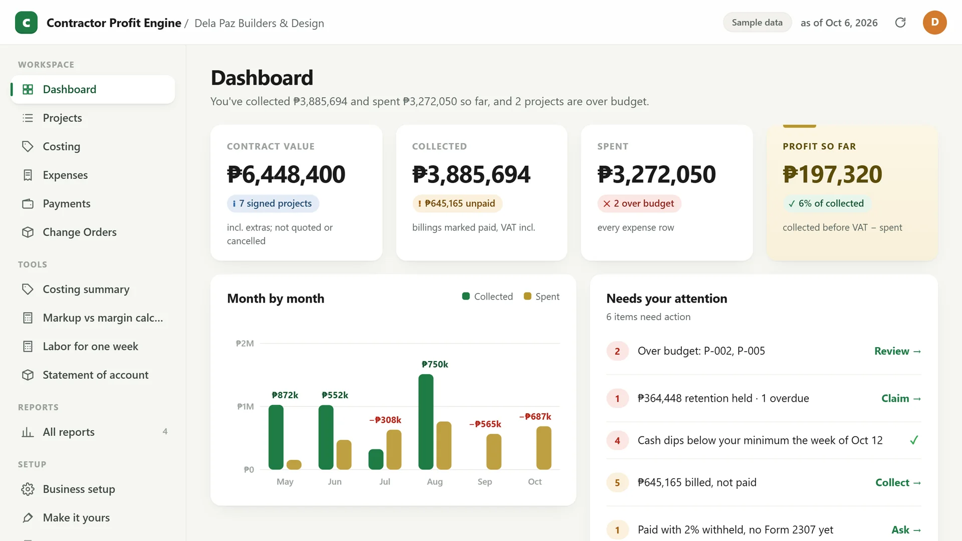Open the Expenses section

coord(93,175)
